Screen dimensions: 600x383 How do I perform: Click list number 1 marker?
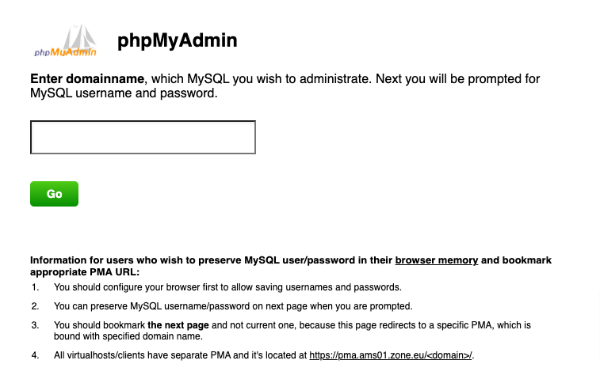point(35,286)
